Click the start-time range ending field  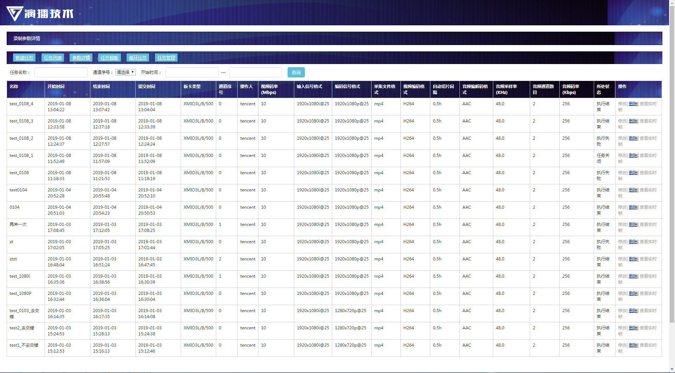click(256, 72)
